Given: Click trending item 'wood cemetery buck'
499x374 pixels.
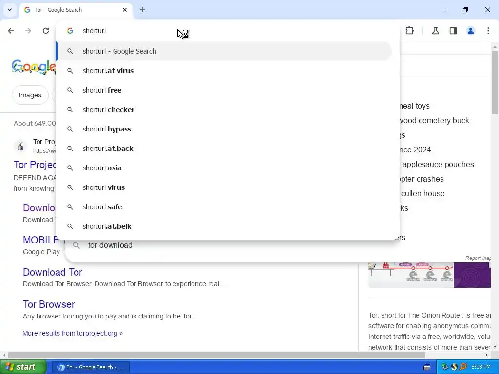Looking at the screenshot, I should tap(434, 121).
